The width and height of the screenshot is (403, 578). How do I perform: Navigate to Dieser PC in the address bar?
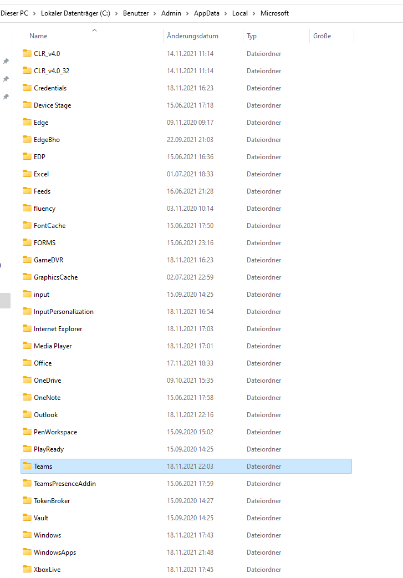point(14,13)
